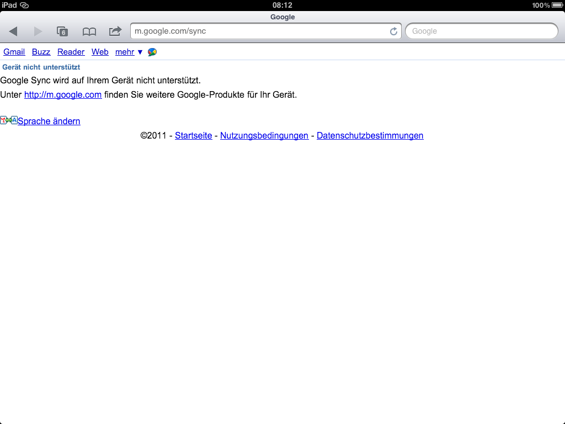
Task: Open the Web link
Action: [x=100, y=52]
